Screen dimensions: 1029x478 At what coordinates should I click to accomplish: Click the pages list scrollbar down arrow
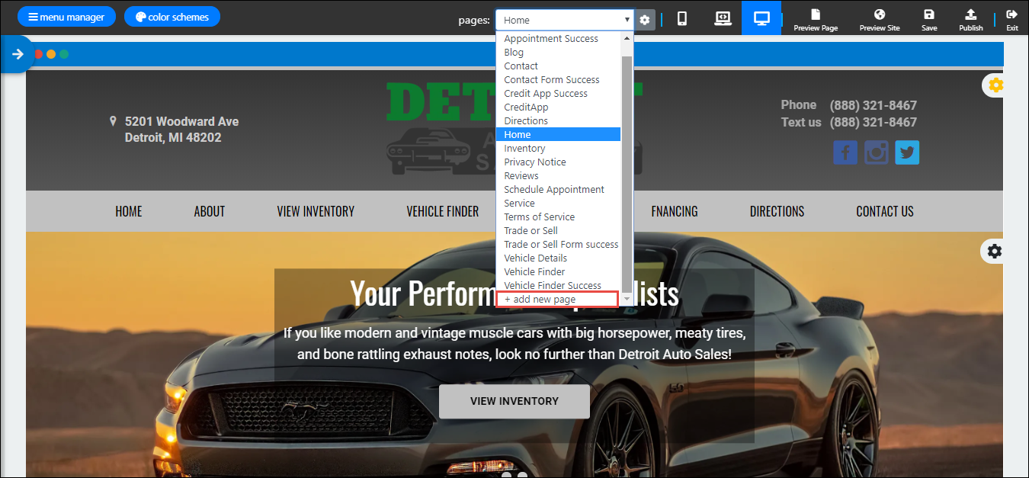click(x=627, y=300)
